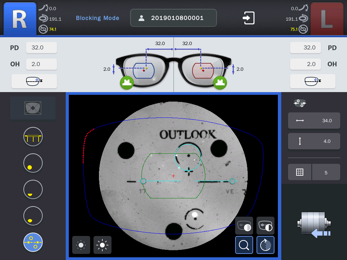The image size is (347, 260).
Task: Choose the flat-top bifocal lens mode
Action: click(x=33, y=137)
